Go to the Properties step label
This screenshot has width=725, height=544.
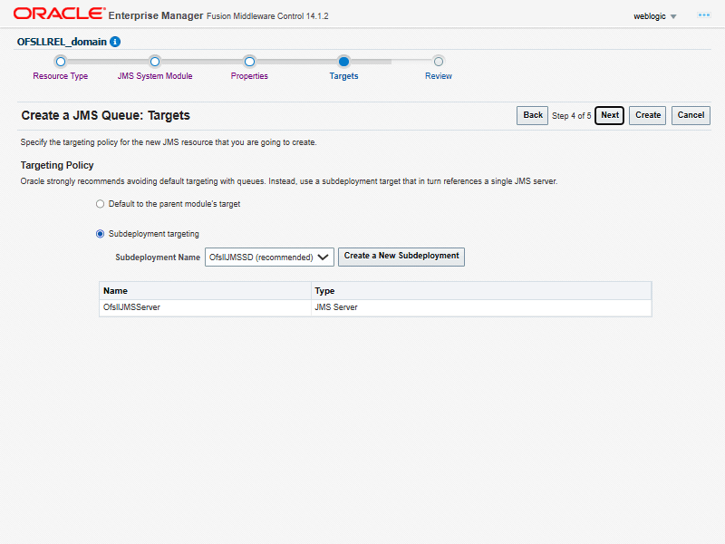(x=249, y=76)
